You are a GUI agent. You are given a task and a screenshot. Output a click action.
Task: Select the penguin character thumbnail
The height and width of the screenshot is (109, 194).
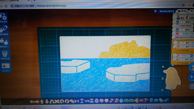(x=172, y=78)
